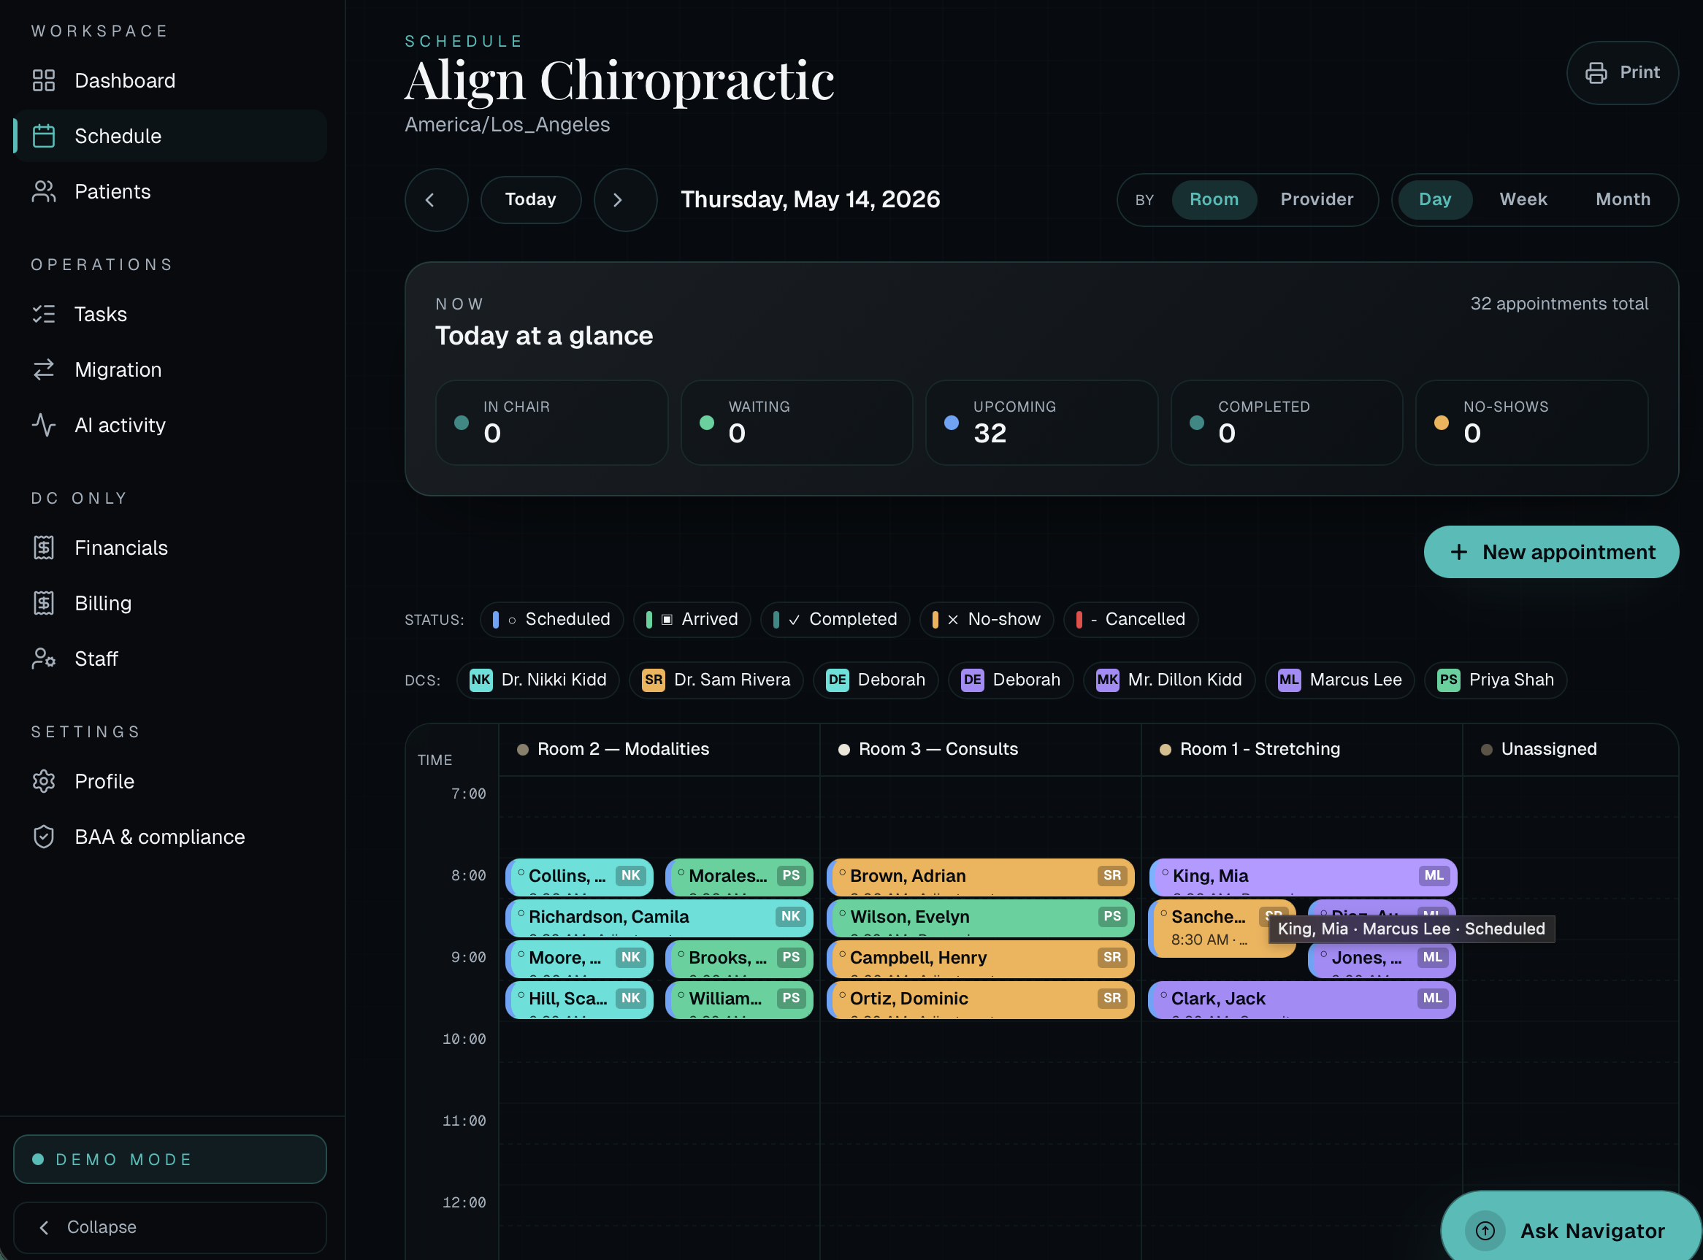Click the Financials receipt icon

pos(44,548)
